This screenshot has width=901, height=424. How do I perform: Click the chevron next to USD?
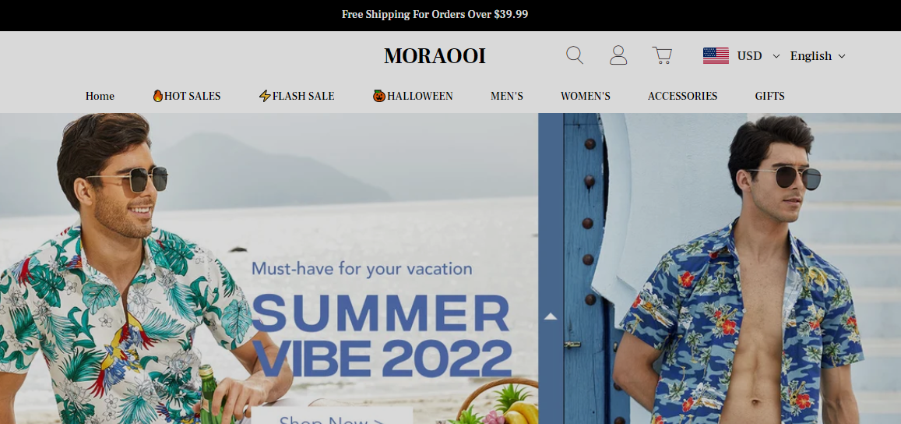point(776,56)
